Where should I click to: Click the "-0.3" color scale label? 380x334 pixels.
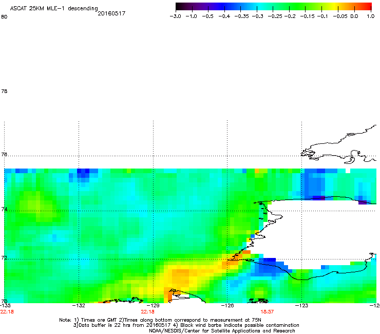pos(257,16)
